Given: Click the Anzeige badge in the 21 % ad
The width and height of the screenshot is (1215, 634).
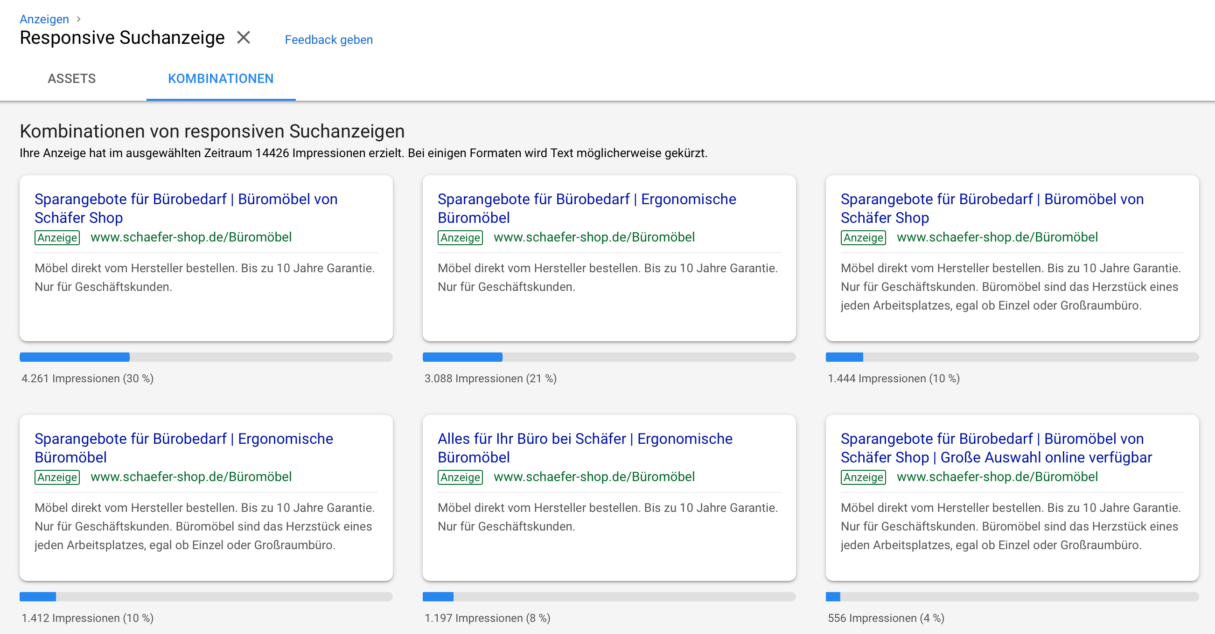Looking at the screenshot, I should click(461, 237).
